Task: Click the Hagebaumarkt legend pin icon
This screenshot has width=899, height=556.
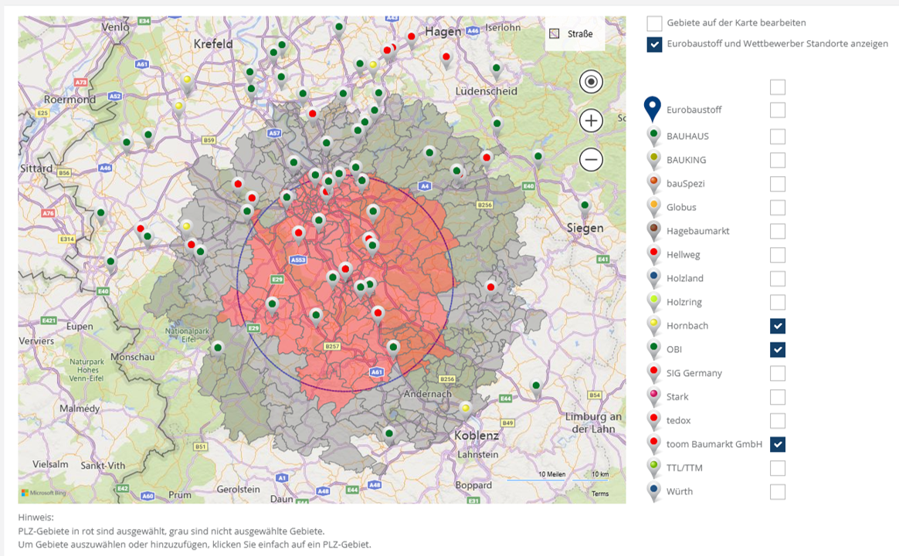Action: coord(653,231)
